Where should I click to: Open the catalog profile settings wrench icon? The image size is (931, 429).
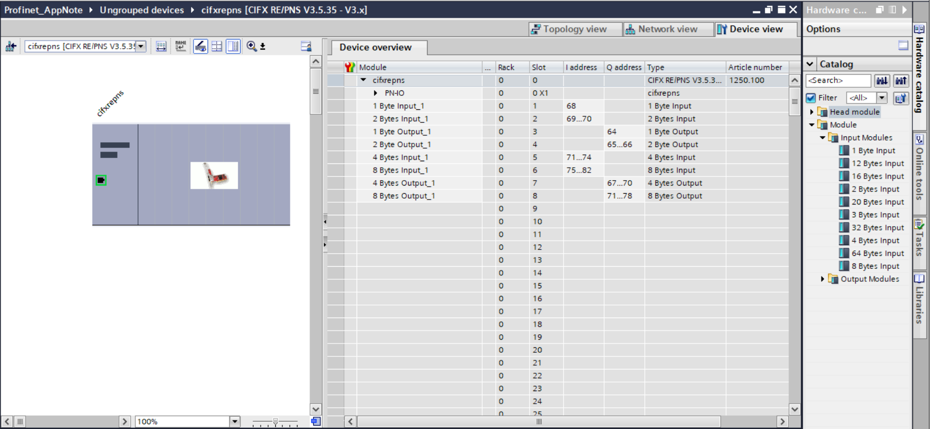901,98
